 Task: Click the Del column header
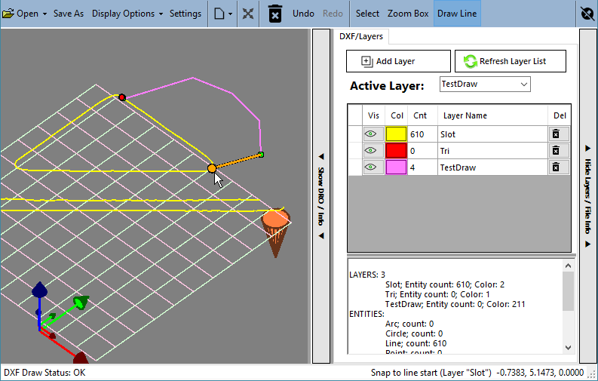coord(560,115)
